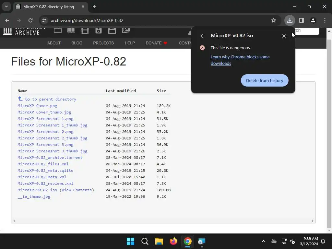Open a new browser tab

(x=95, y=6)
